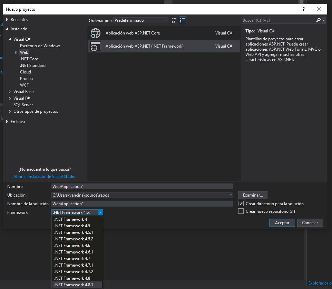Toggle the Framework dropdown arrow
This screenshot has height=289, width=332.
[101, 212]
